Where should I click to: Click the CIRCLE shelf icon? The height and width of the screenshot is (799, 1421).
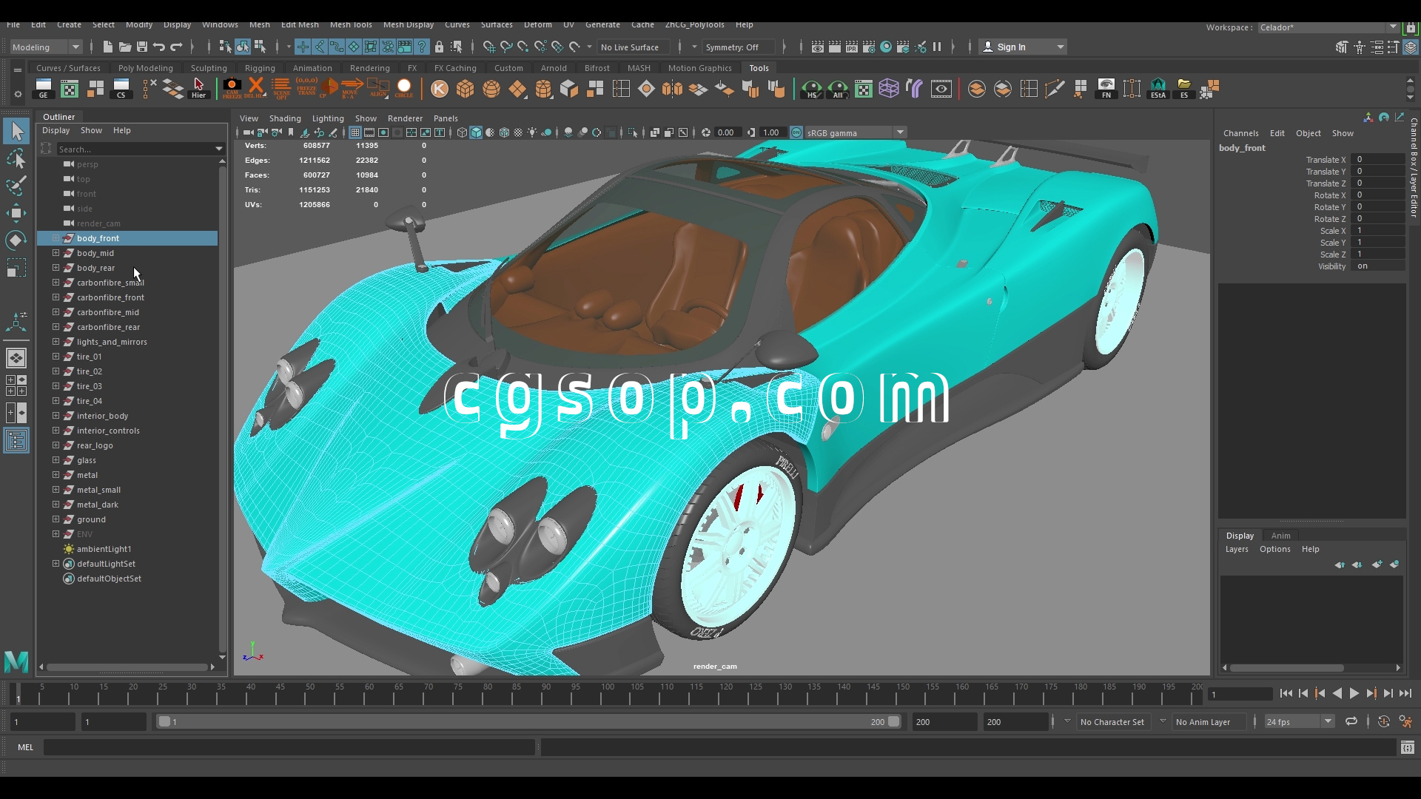[x=404, y=89]
